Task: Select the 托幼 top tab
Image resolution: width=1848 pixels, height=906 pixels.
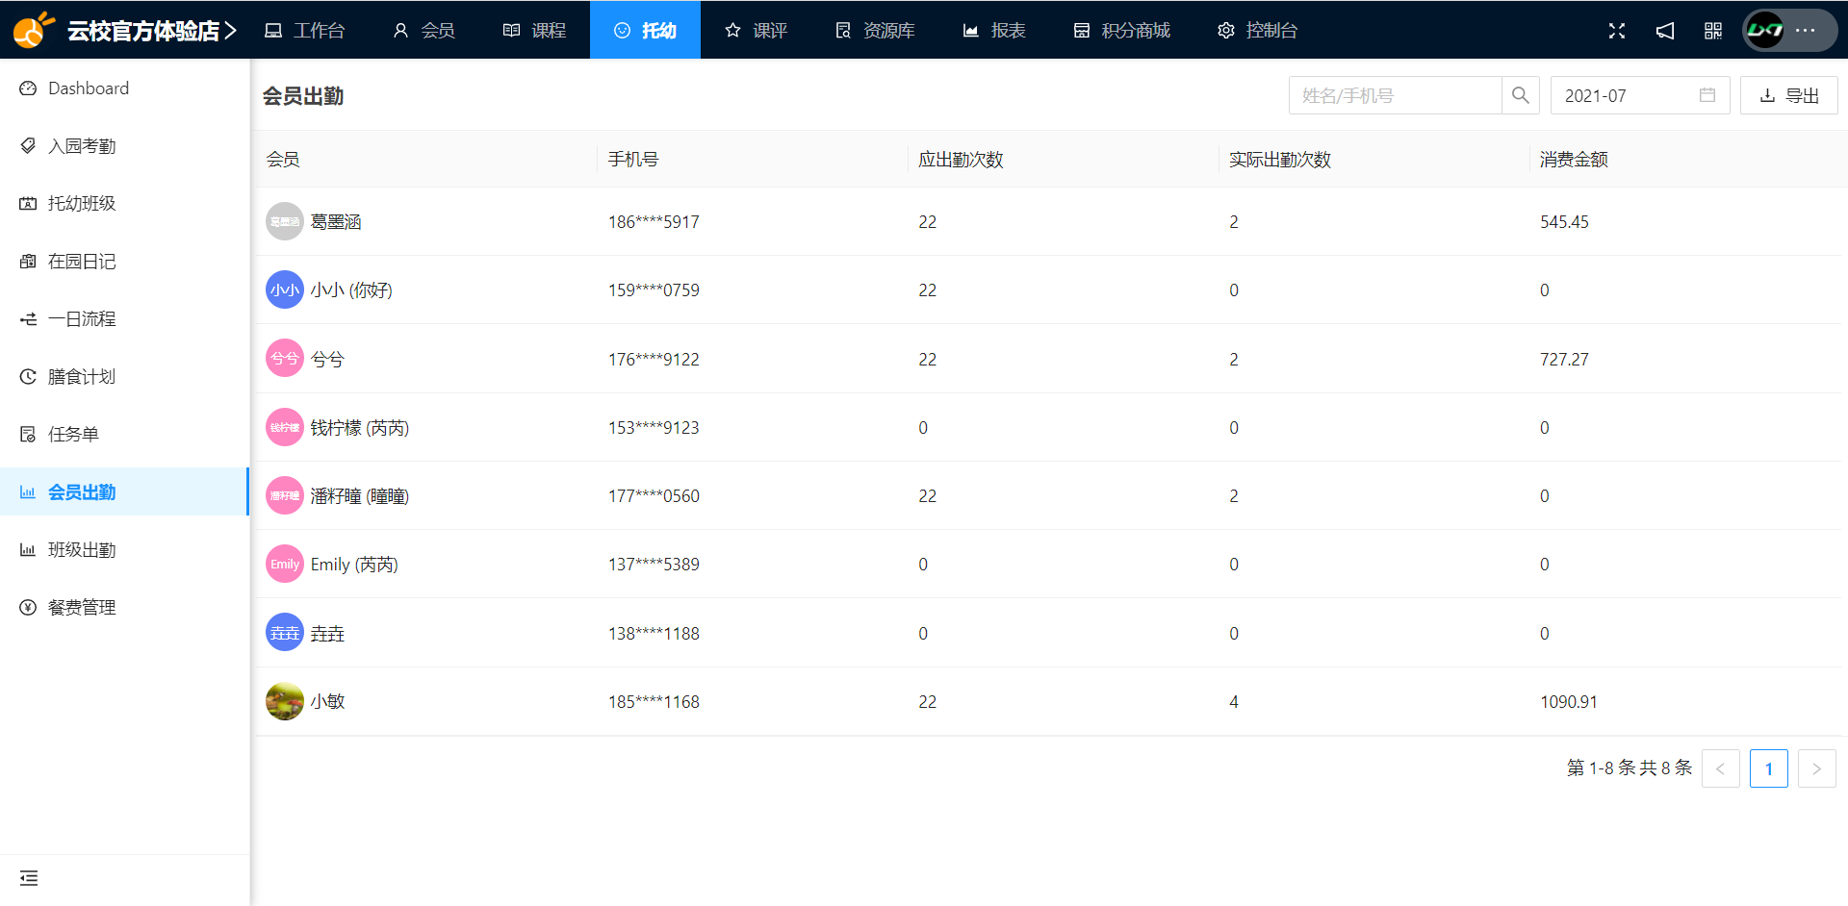Action: [x=645, y=31]
